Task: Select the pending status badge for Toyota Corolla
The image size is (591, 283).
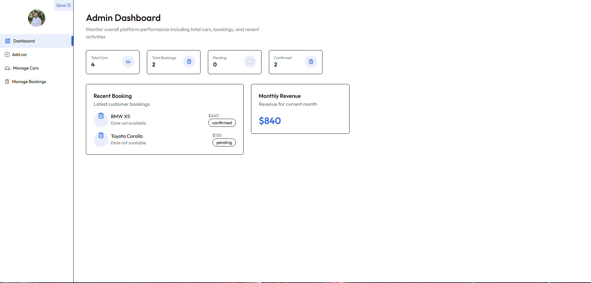Action: (224, 142)
